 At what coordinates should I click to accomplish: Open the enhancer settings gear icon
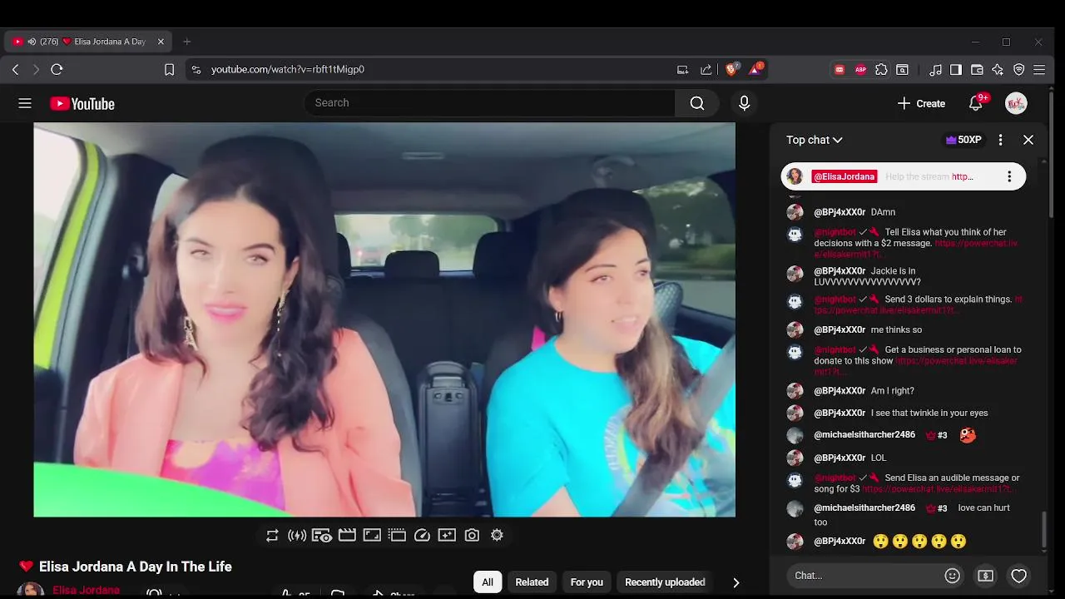click(x=497, y=536)
